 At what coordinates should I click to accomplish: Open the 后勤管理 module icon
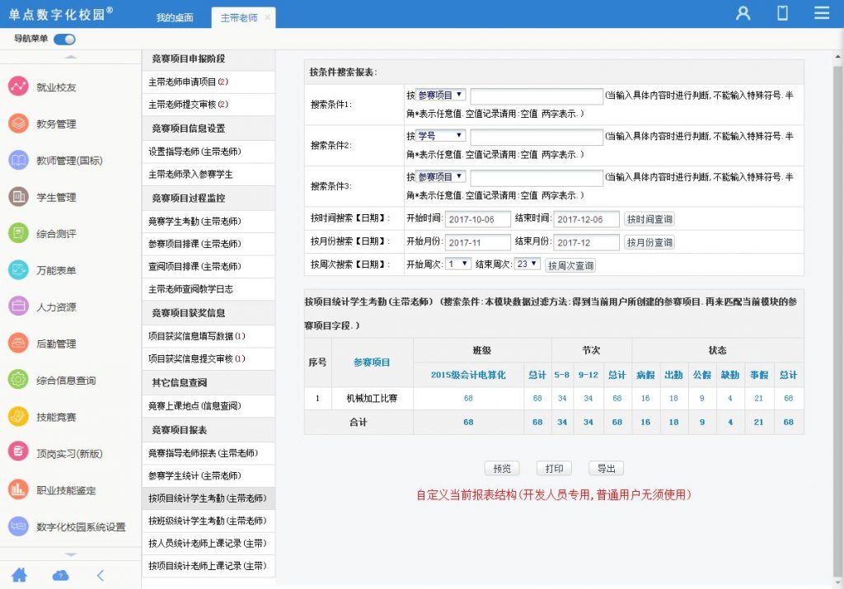tap(18, 344)
